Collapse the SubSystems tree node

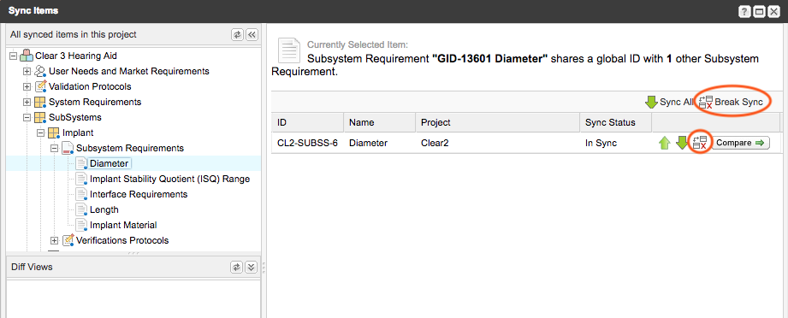[x=27, y=118]
